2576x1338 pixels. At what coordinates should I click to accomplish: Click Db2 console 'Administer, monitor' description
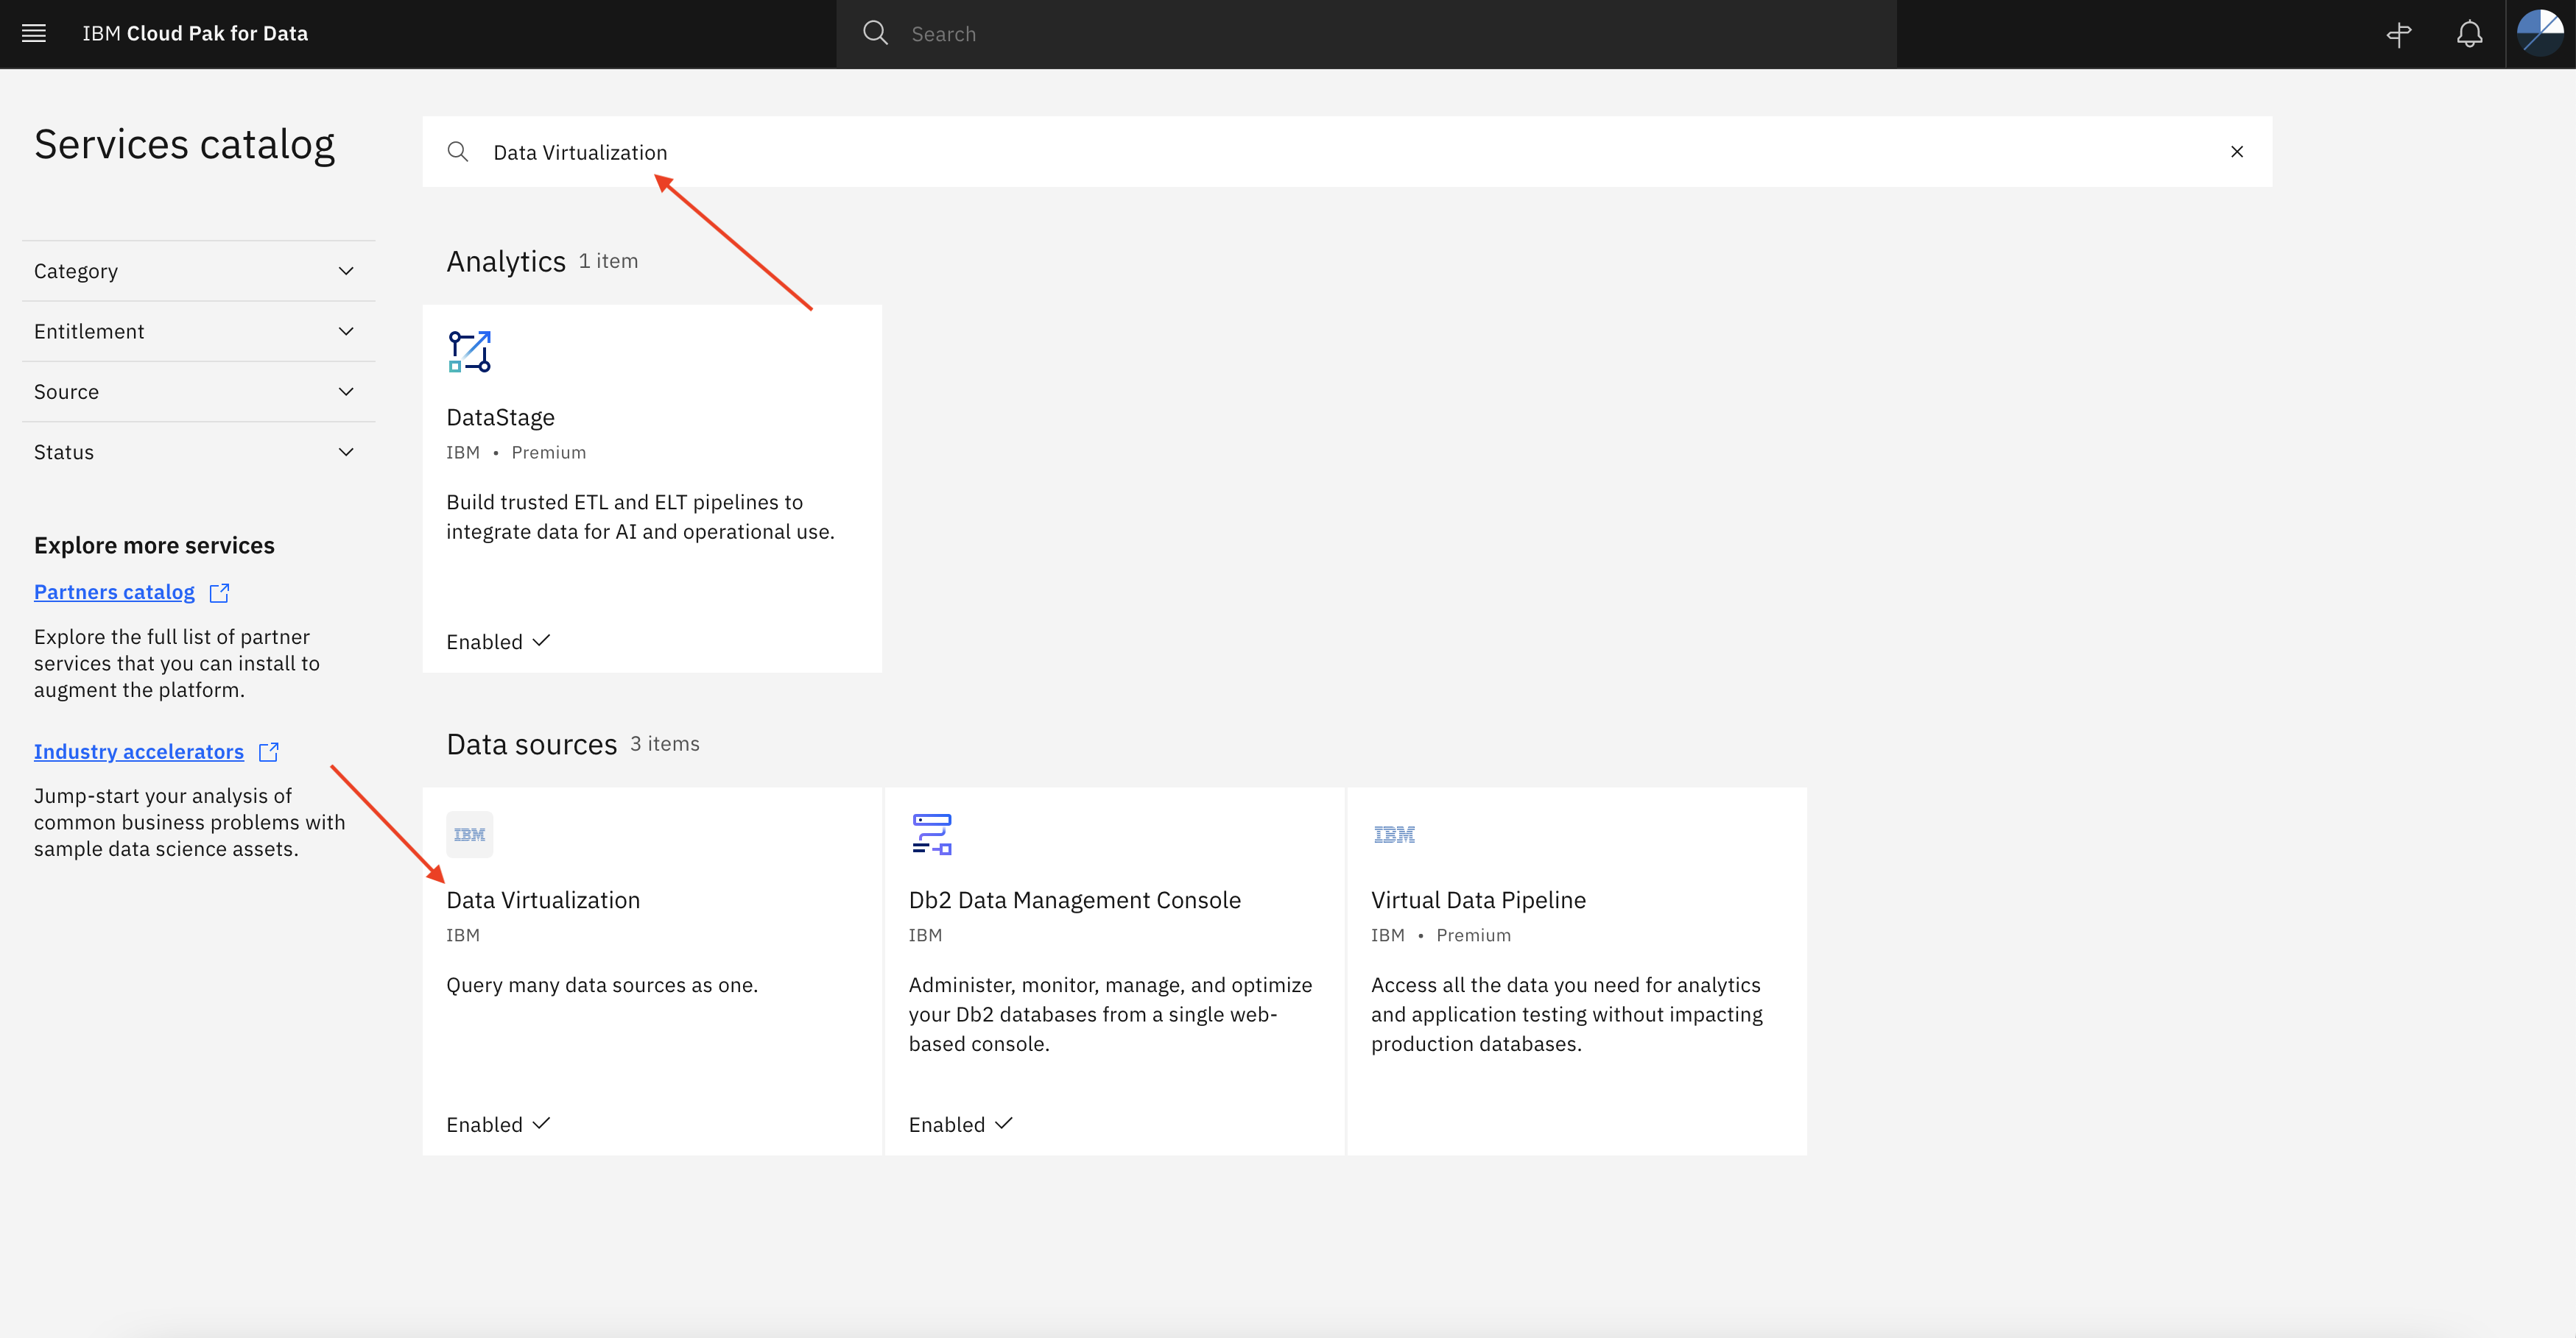1110,1014
